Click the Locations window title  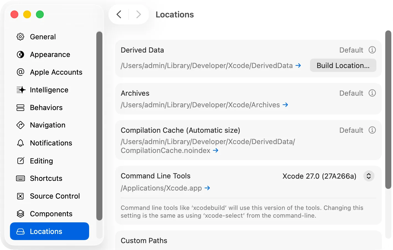[175, 14]
